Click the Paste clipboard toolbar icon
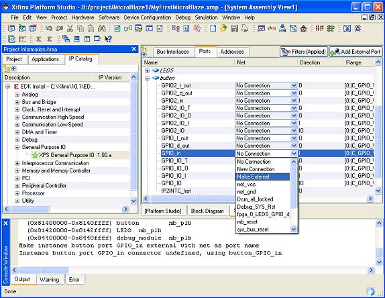This screenshot has height=298, width=385. point(91,28)
